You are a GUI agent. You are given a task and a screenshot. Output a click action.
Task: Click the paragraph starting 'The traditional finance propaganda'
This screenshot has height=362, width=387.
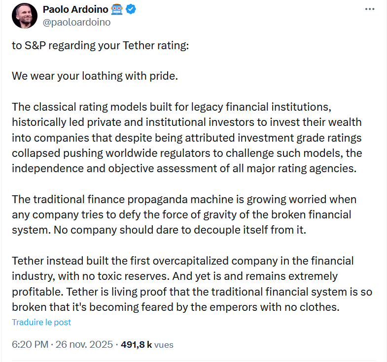point(184,214)
